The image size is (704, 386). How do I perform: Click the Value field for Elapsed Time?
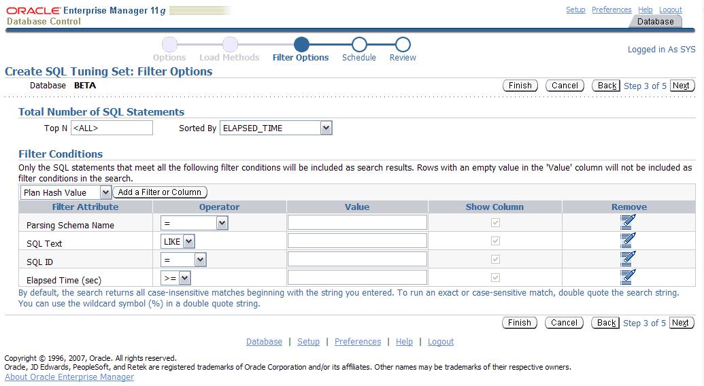[x=357, y=277]
